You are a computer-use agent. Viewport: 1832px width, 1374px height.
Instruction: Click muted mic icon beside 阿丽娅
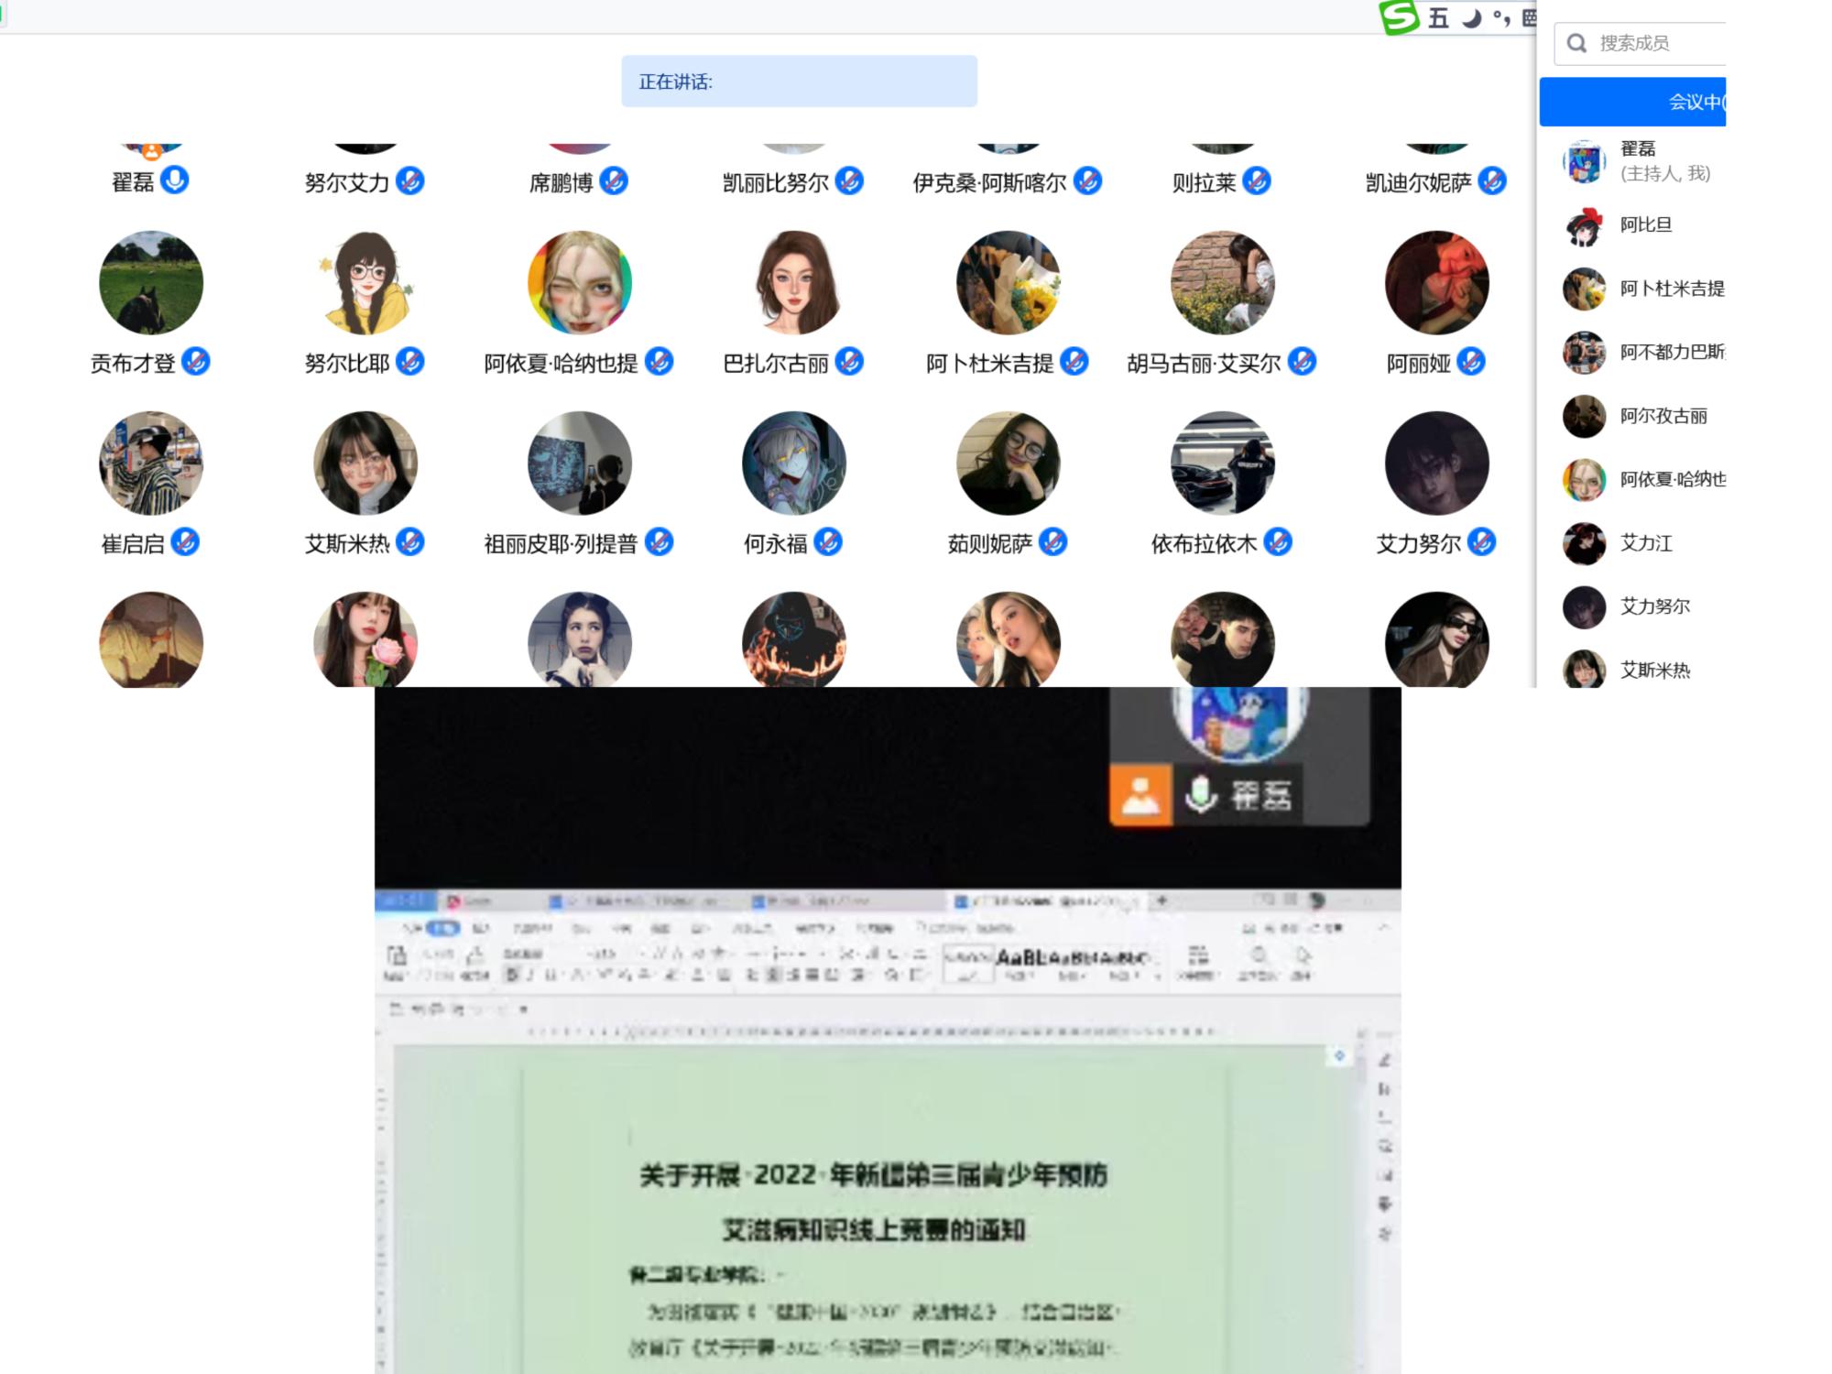[x=1471, y=362]
